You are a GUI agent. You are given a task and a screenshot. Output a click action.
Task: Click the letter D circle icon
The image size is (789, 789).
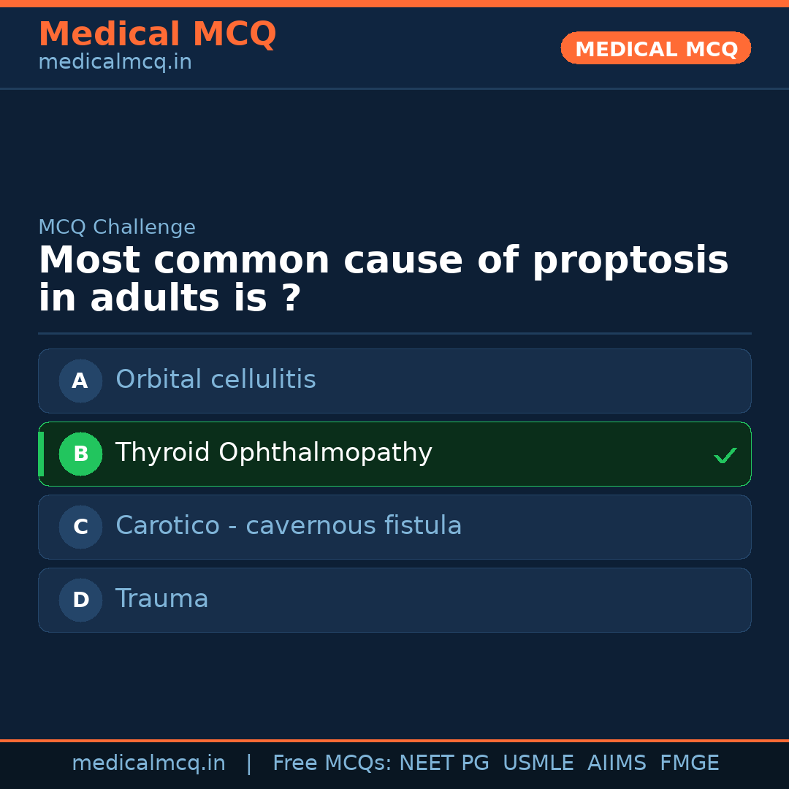click(x=80, y=600)
